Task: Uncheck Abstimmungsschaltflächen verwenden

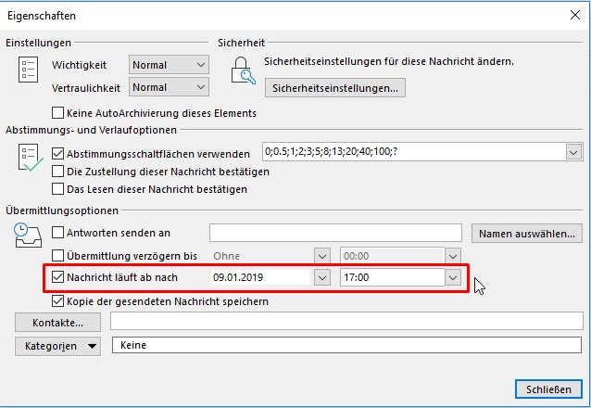Action: pos(57,154)
